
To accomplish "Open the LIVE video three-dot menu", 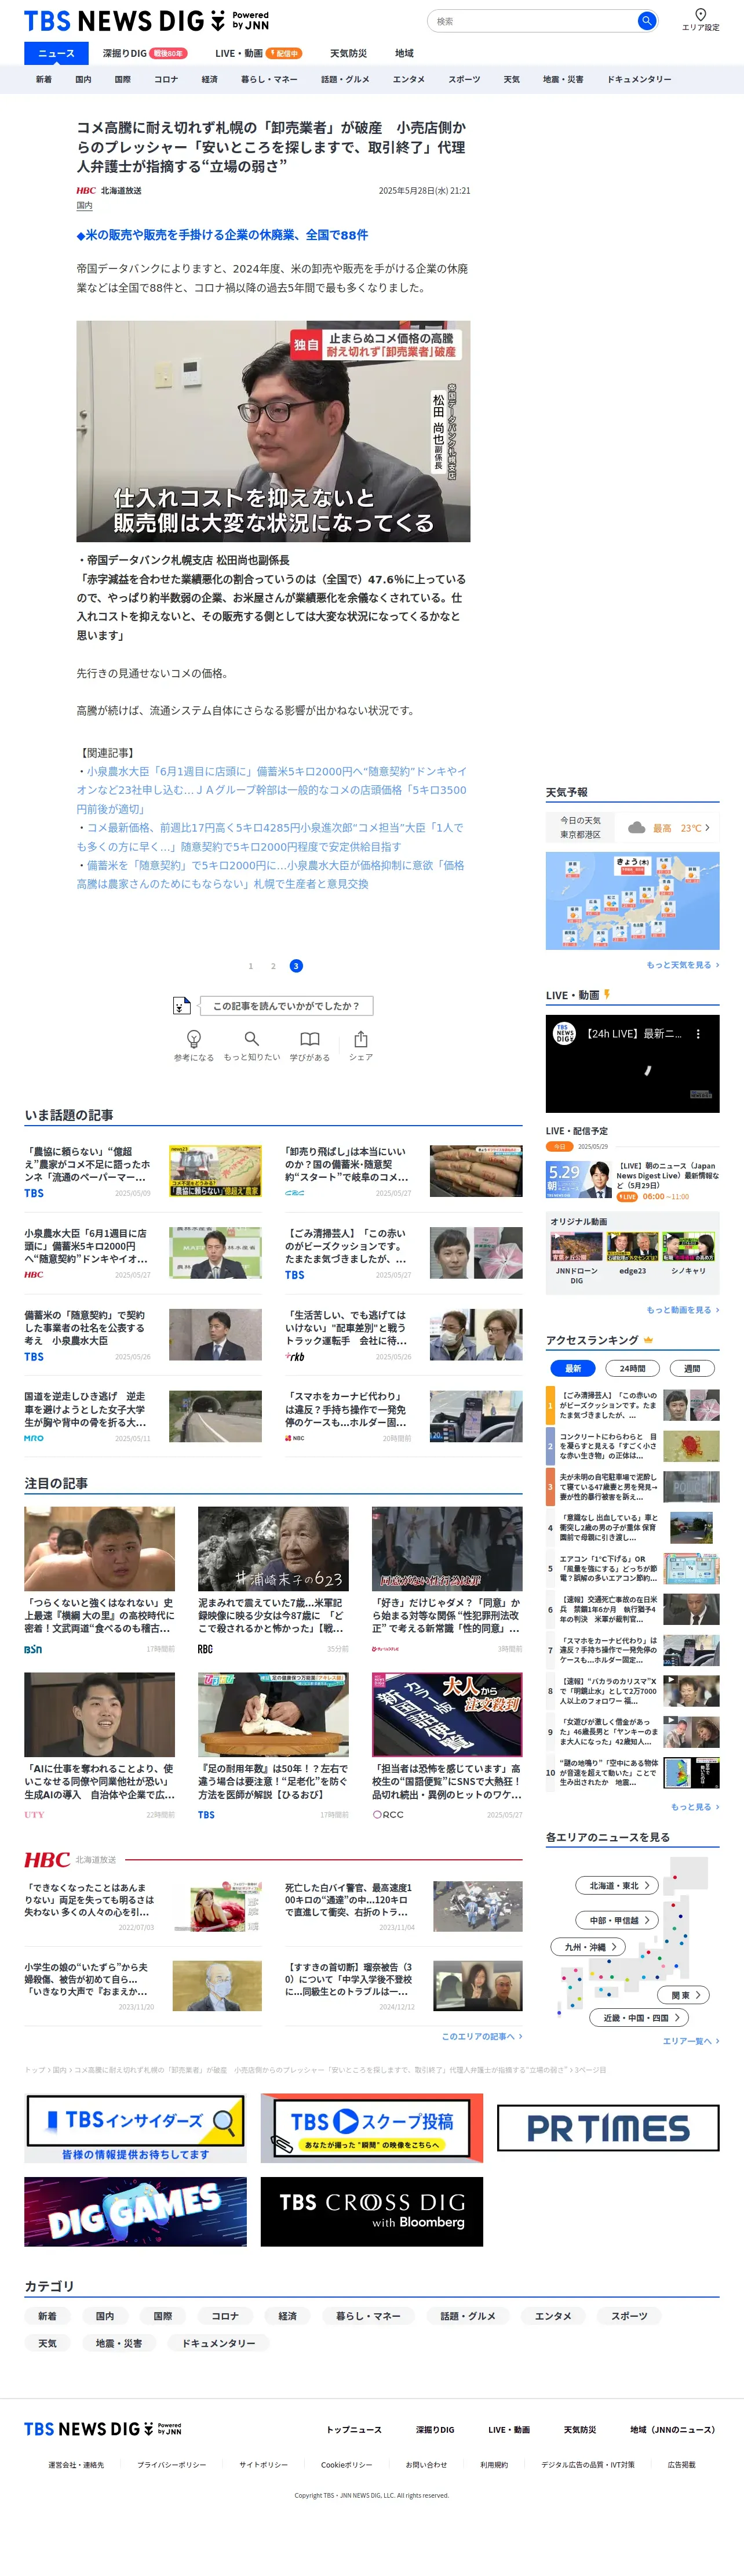I will click(698, 1033).
